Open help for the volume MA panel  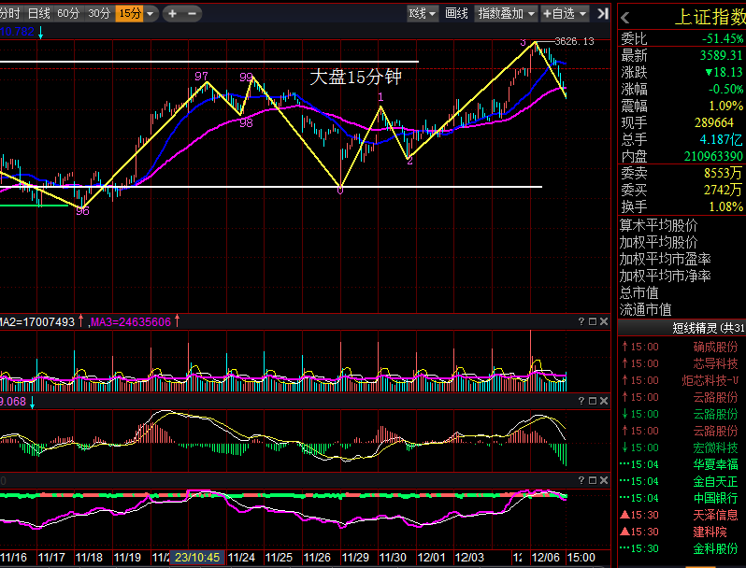coord(581,321)
